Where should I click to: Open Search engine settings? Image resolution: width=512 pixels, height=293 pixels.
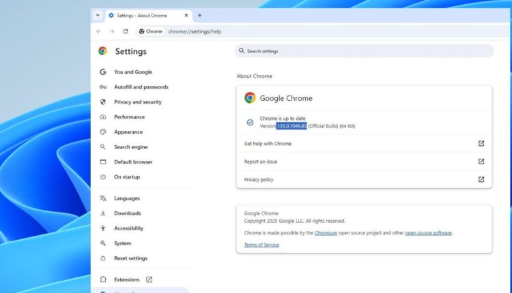131,147
